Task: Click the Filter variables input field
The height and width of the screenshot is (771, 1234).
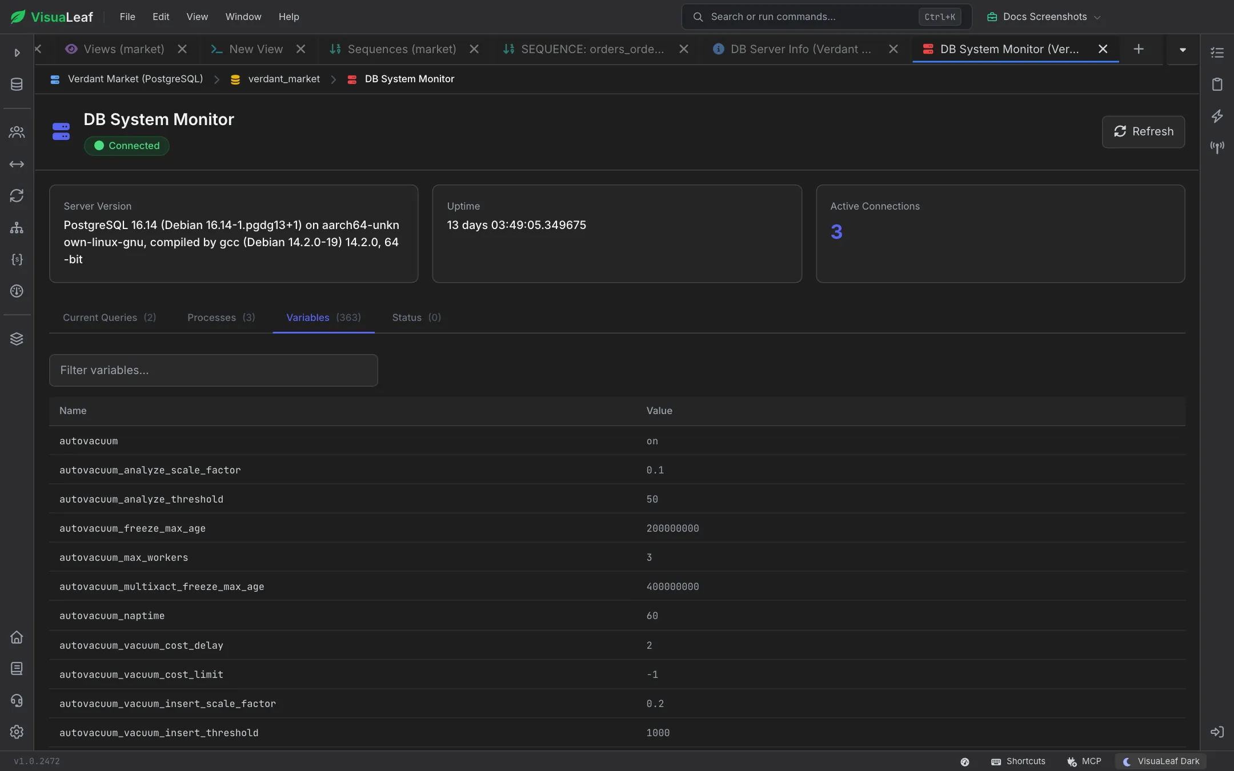Action: tap(214, 370)
